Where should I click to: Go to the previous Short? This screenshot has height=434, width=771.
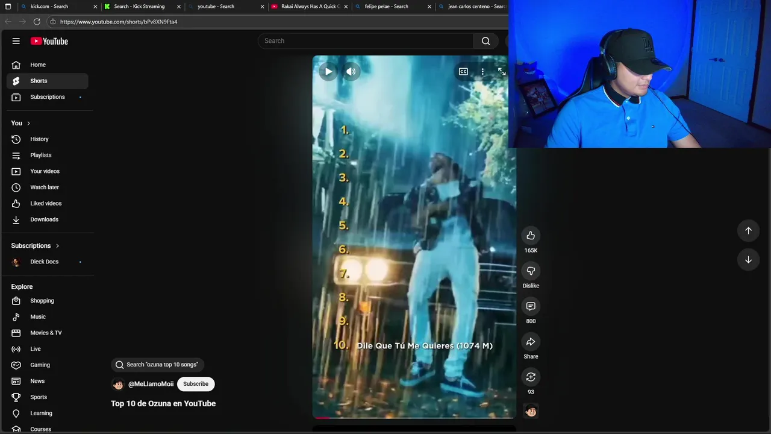tap(748, 230)
